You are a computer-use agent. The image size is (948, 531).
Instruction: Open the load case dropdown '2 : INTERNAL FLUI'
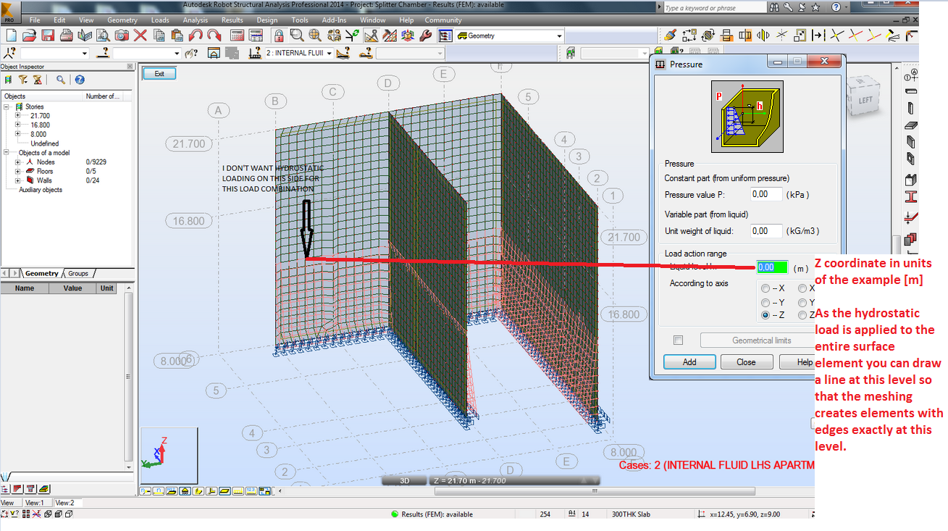coord(329,53)
